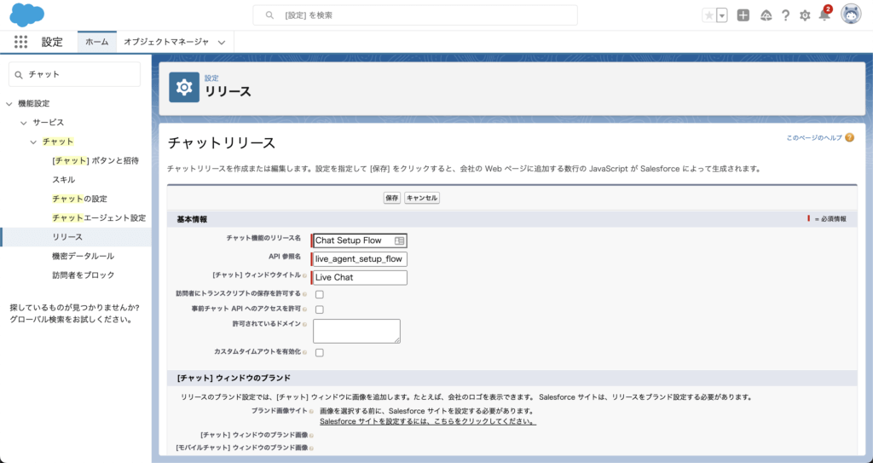This screenshot has height=463, width=873.
Task: Open the favorites list dropdown arrow
Action: tap(722, 15)
